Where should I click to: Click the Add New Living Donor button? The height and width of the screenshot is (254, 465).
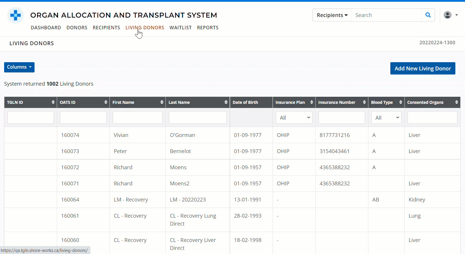point(423,68)
